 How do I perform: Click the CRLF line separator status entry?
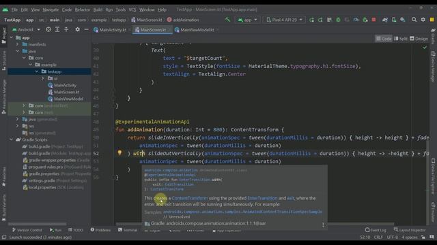pyautogui.click(x=378, y=238)
